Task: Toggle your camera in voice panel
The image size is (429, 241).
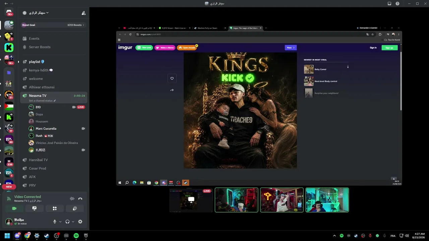Action: [x=14, y=209]
